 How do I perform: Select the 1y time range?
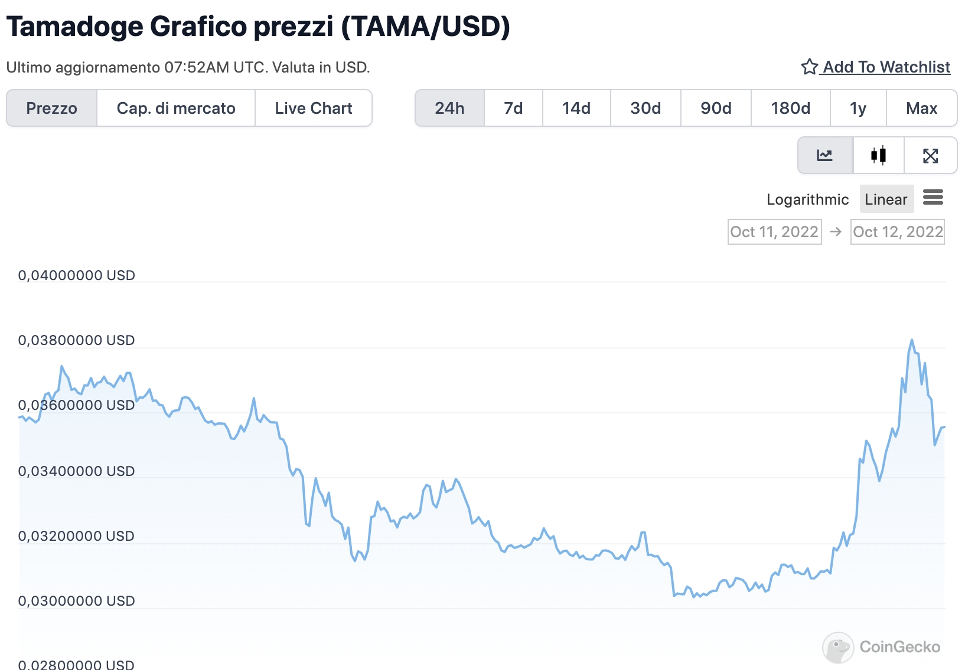point(858,108)
